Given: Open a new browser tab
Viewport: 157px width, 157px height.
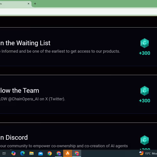Looking at the screenshot, I should click(35, 4).
